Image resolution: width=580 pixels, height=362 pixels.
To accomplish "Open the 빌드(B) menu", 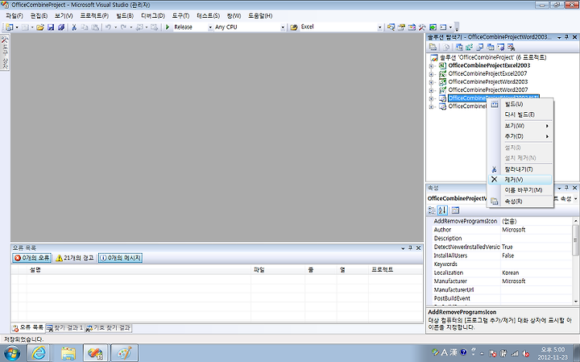I will click(125, 15).
